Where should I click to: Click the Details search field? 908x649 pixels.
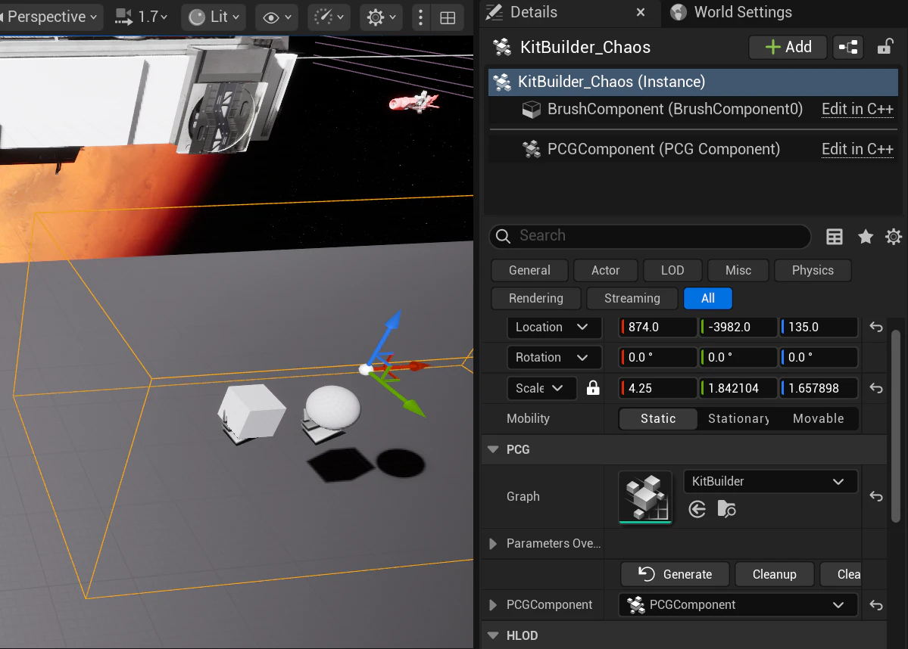point(650,236)
